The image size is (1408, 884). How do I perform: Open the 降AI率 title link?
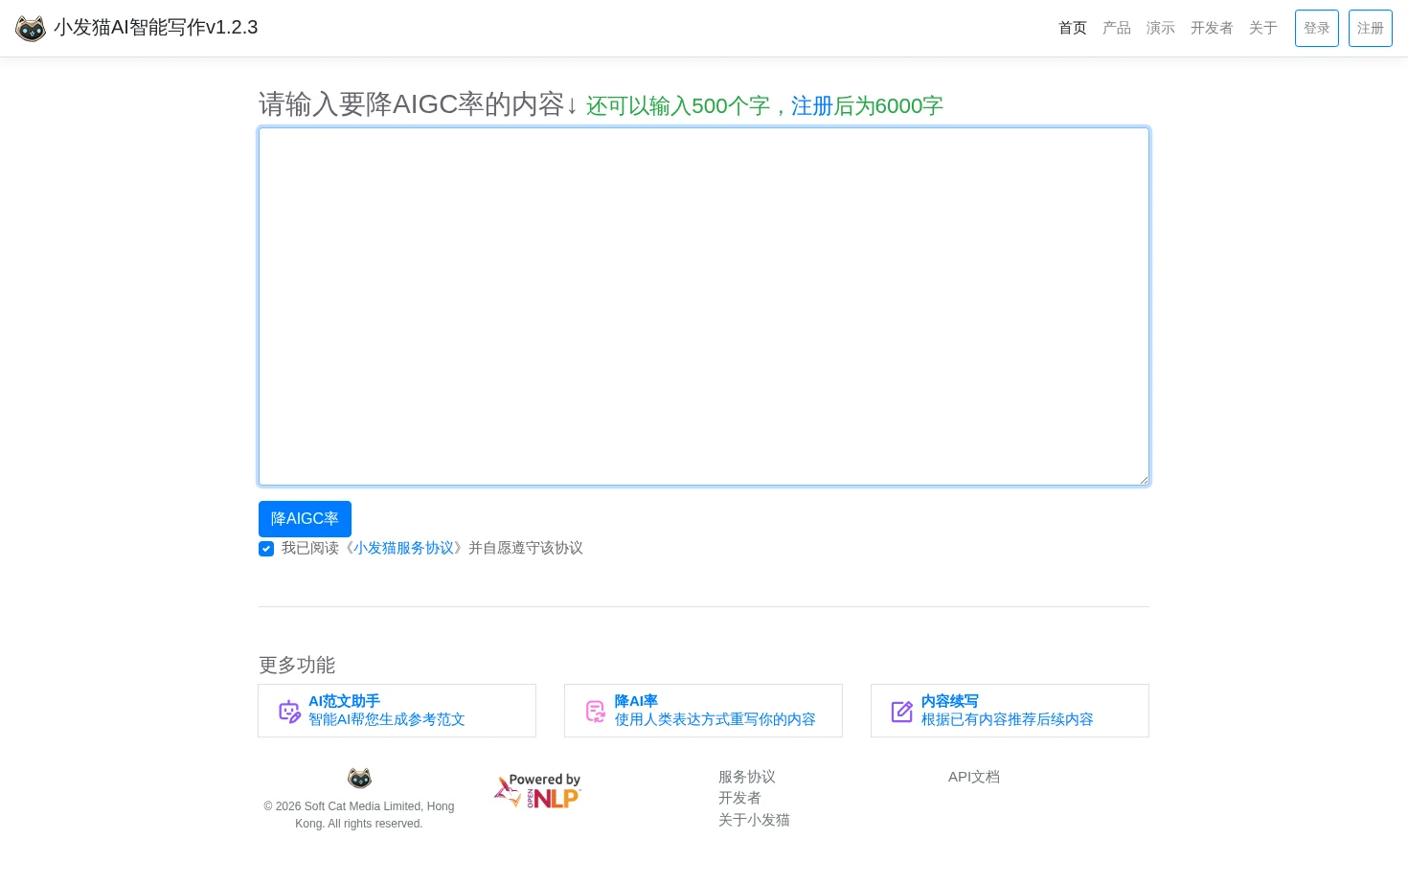[636, 701]
